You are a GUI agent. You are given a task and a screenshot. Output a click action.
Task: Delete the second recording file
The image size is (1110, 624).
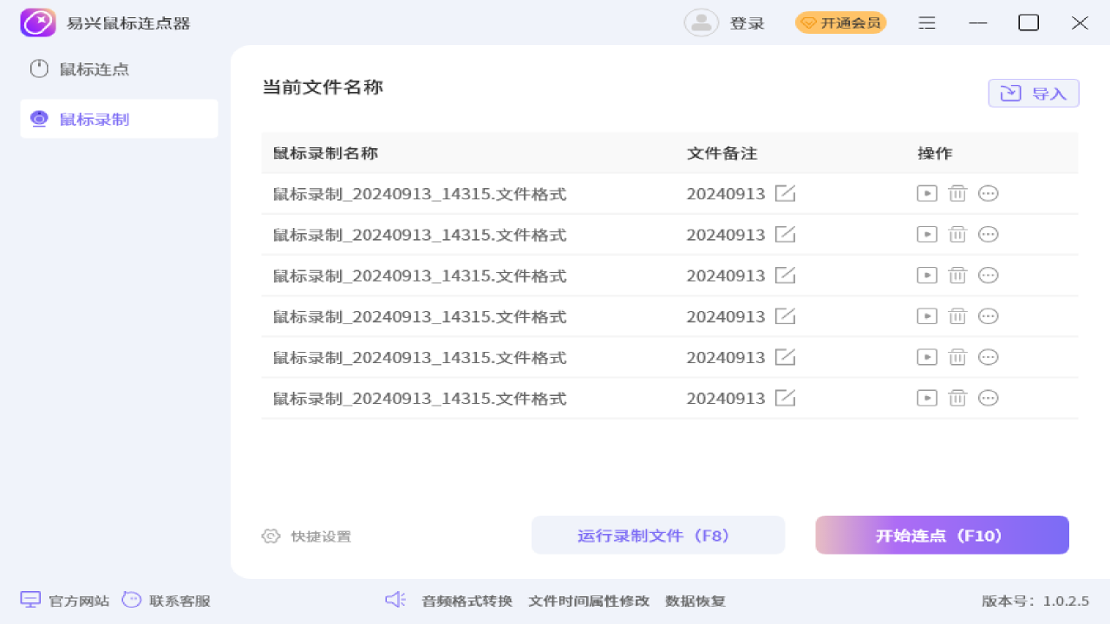957,235
